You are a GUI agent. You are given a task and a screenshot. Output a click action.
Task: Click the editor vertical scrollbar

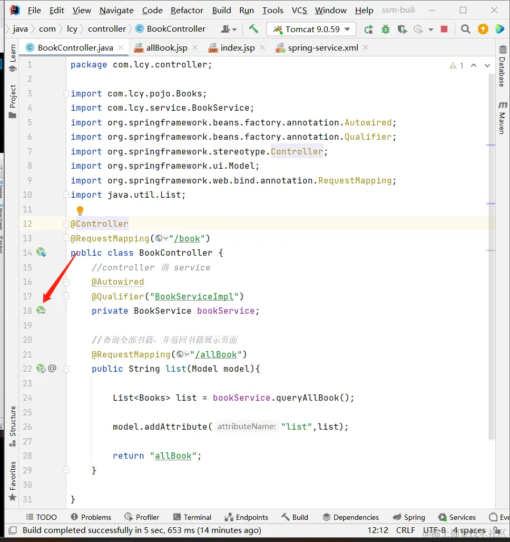point(492,256)
